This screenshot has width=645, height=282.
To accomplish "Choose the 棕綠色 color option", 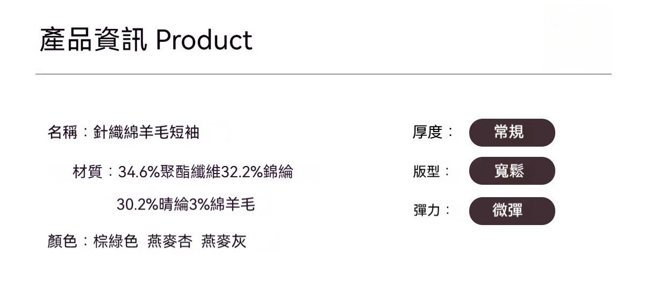I will point(116,242).
